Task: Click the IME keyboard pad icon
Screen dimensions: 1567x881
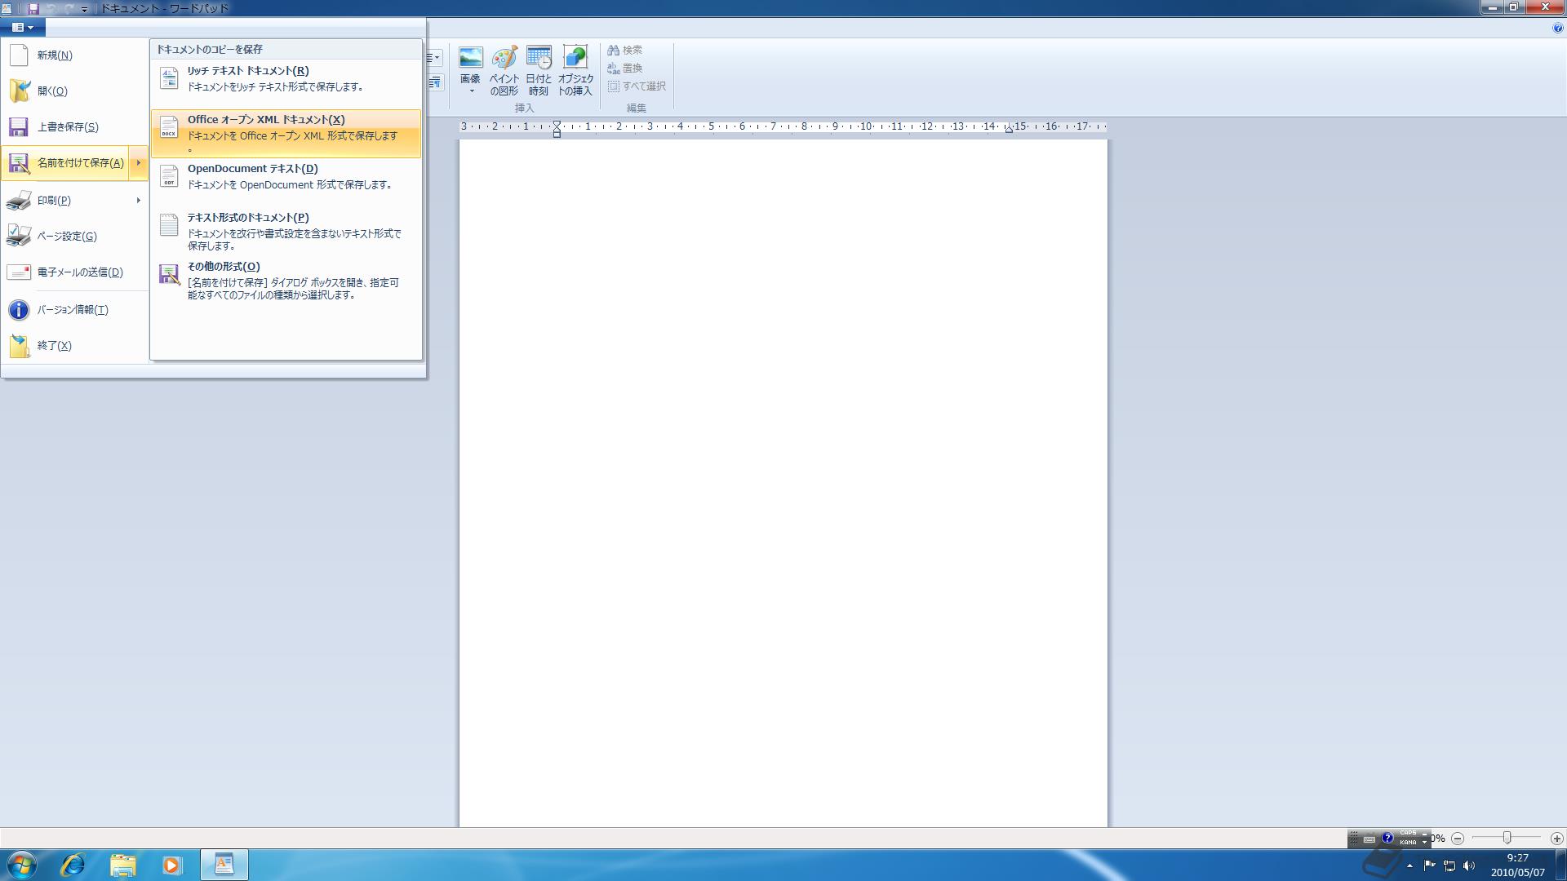Action: coord(1369,839)
